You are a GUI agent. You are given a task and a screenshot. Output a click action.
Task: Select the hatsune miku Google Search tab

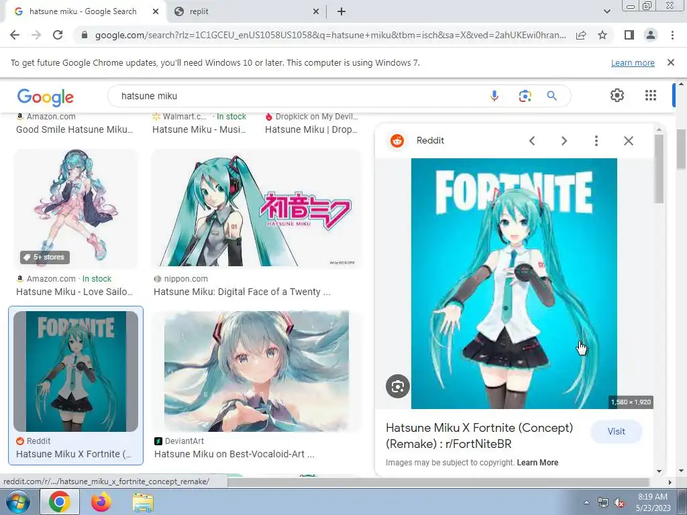click(x=83, y=11)
